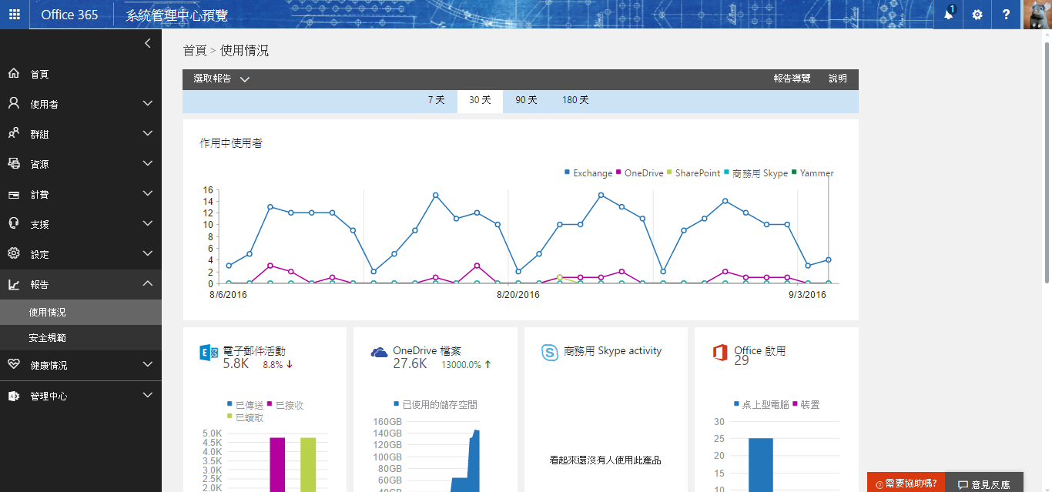Toggle 商務用 Skype series in legend
The height and width of the screenshot is (492, 1052).
pyautogui.click(x=756, y=173)
